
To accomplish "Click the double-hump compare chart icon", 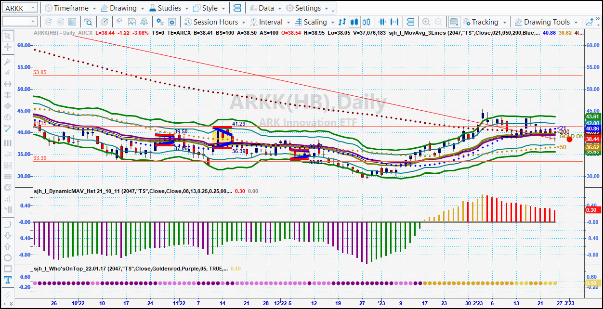I will (144, 22).
